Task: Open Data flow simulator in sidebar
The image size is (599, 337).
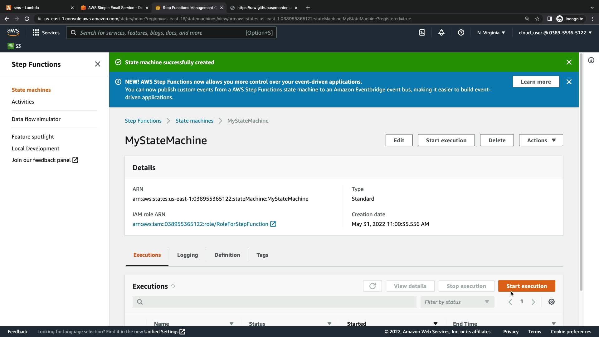Action: (x=36, y=119)
